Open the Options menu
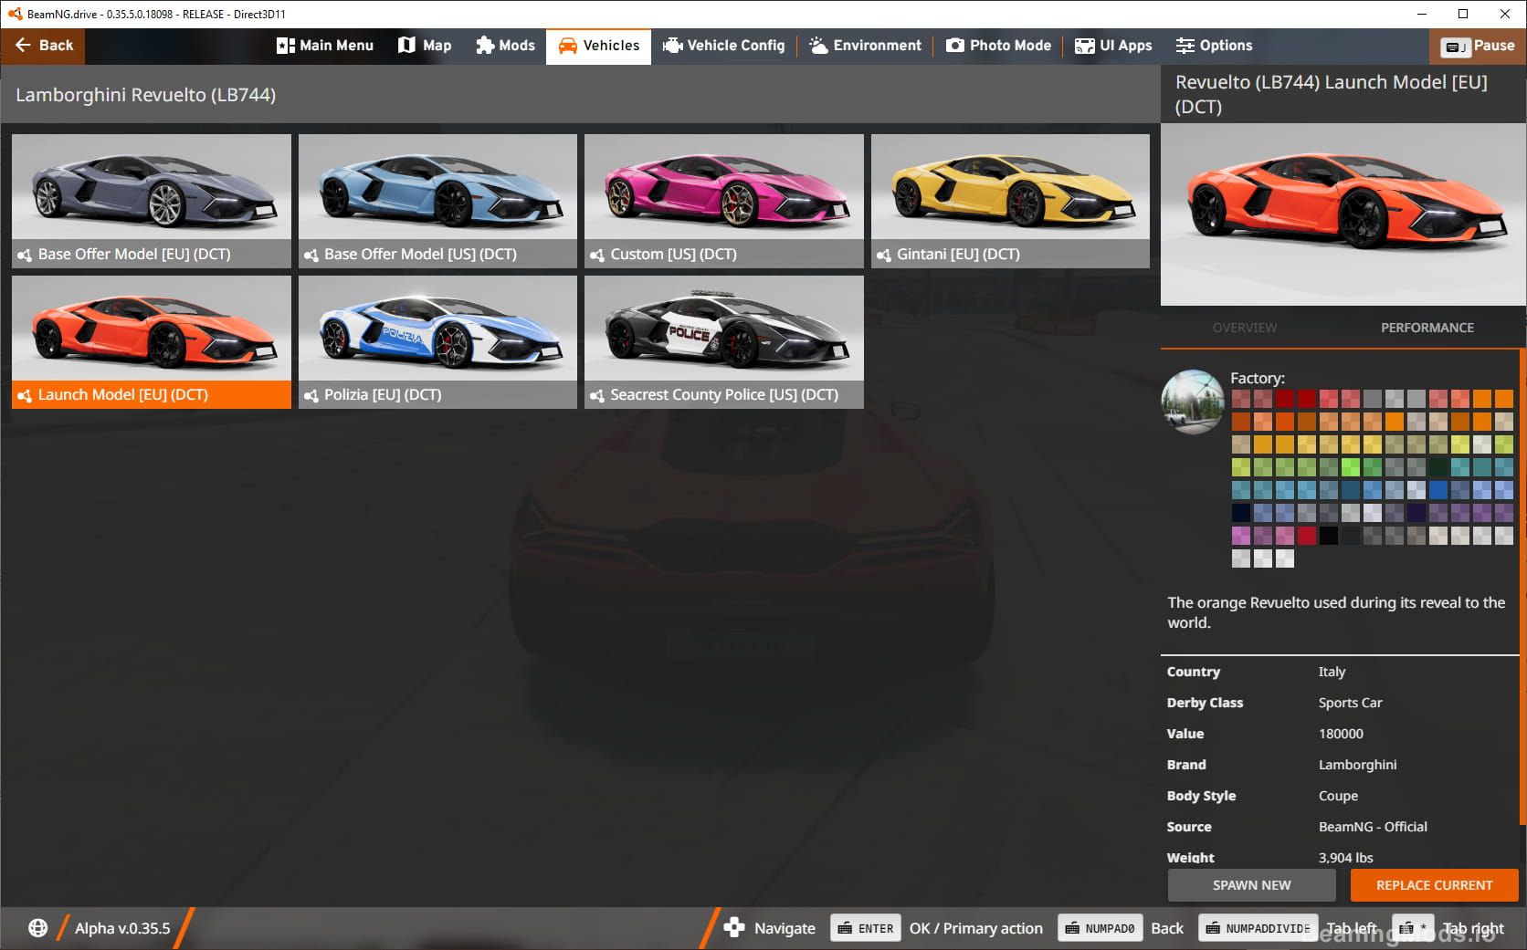The width and height of the screenshot is (1527, 950). 1214,46
